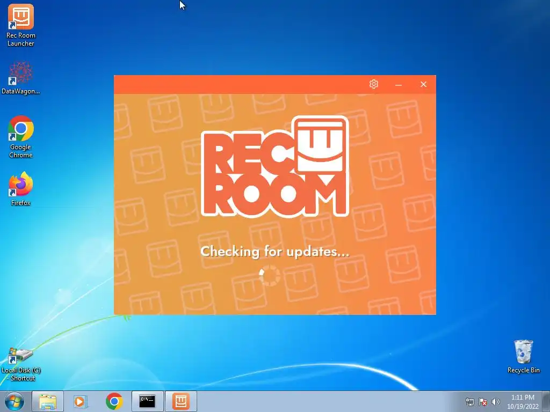The width and height of the screenshot is (550, 412).
Task: Launch Windows Media Player from taskbar
Action: (80, 401)
